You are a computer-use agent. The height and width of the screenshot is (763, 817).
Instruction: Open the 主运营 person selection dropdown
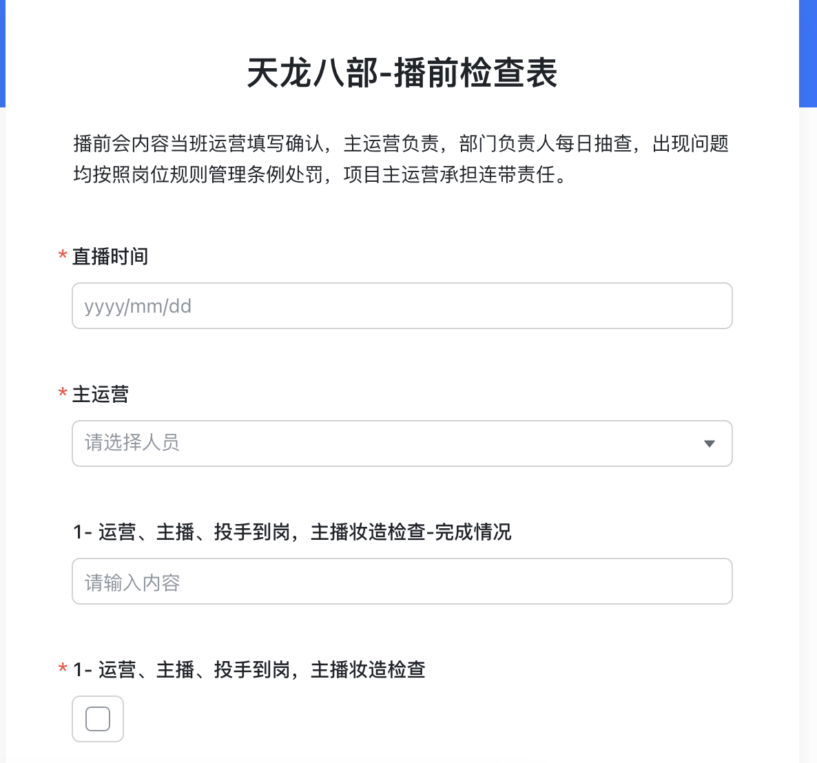(x=402, y=443)
